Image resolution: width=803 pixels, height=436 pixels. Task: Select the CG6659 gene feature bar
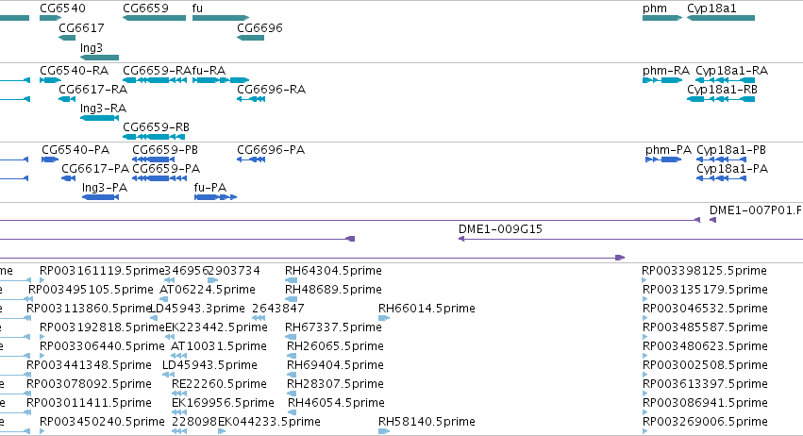[x=154, y=18]
